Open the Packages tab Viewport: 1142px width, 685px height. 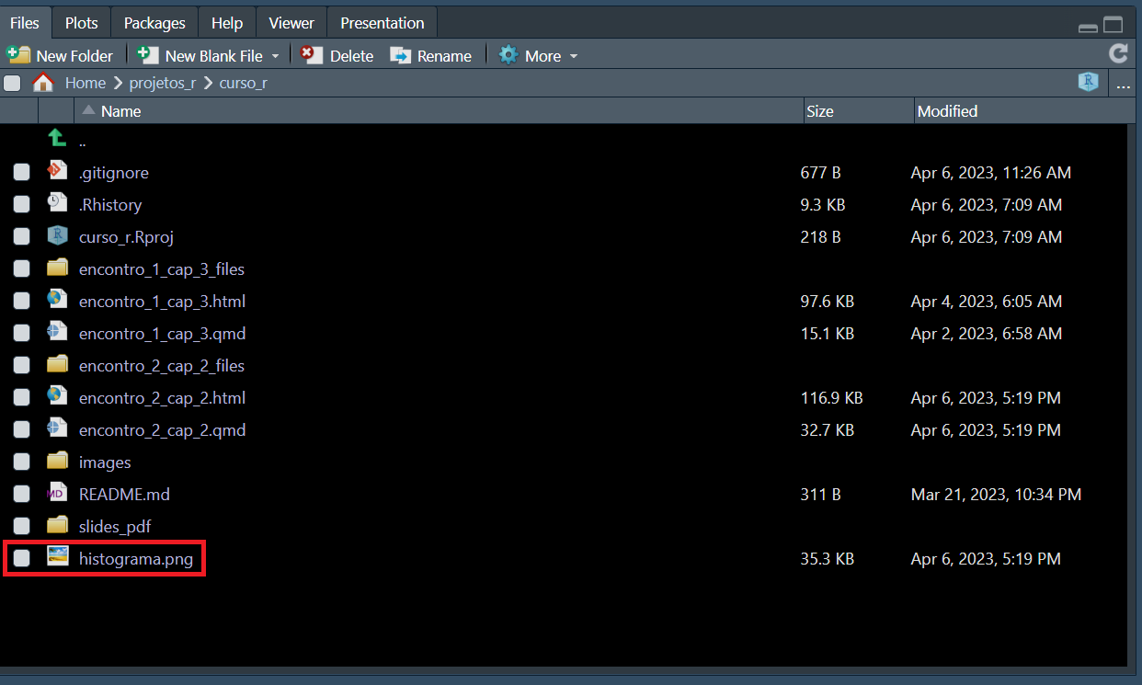point(154,23)
